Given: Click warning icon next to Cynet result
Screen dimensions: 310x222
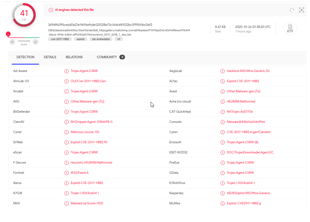Looking at the screenshot, I should pos(66,132).
